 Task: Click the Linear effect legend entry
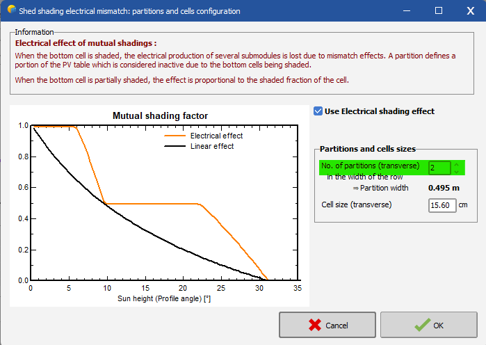tap(199, 146)
